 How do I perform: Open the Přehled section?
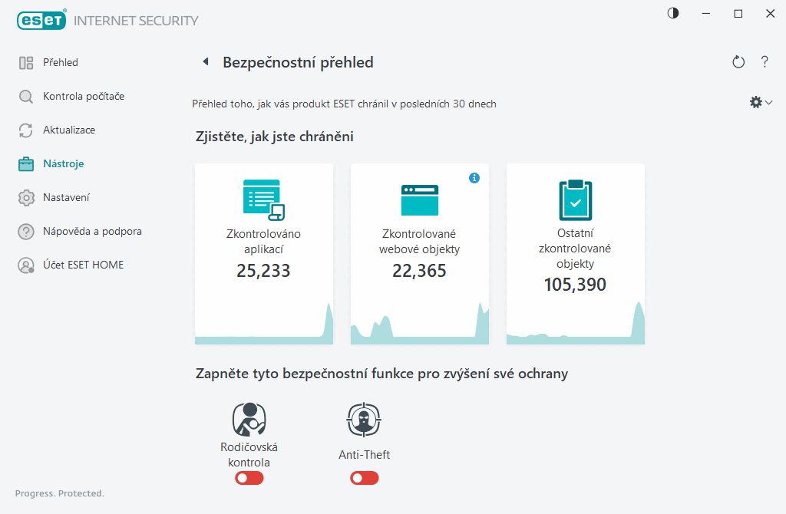pyautogui.click(x=60, y=62)
